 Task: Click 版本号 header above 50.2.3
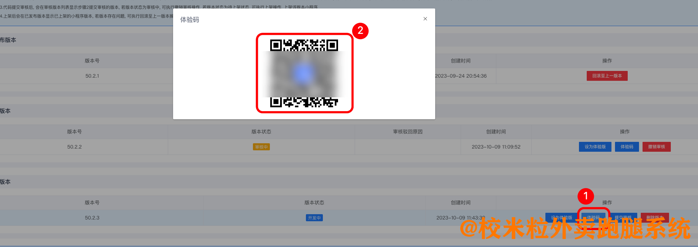(92, 203)
